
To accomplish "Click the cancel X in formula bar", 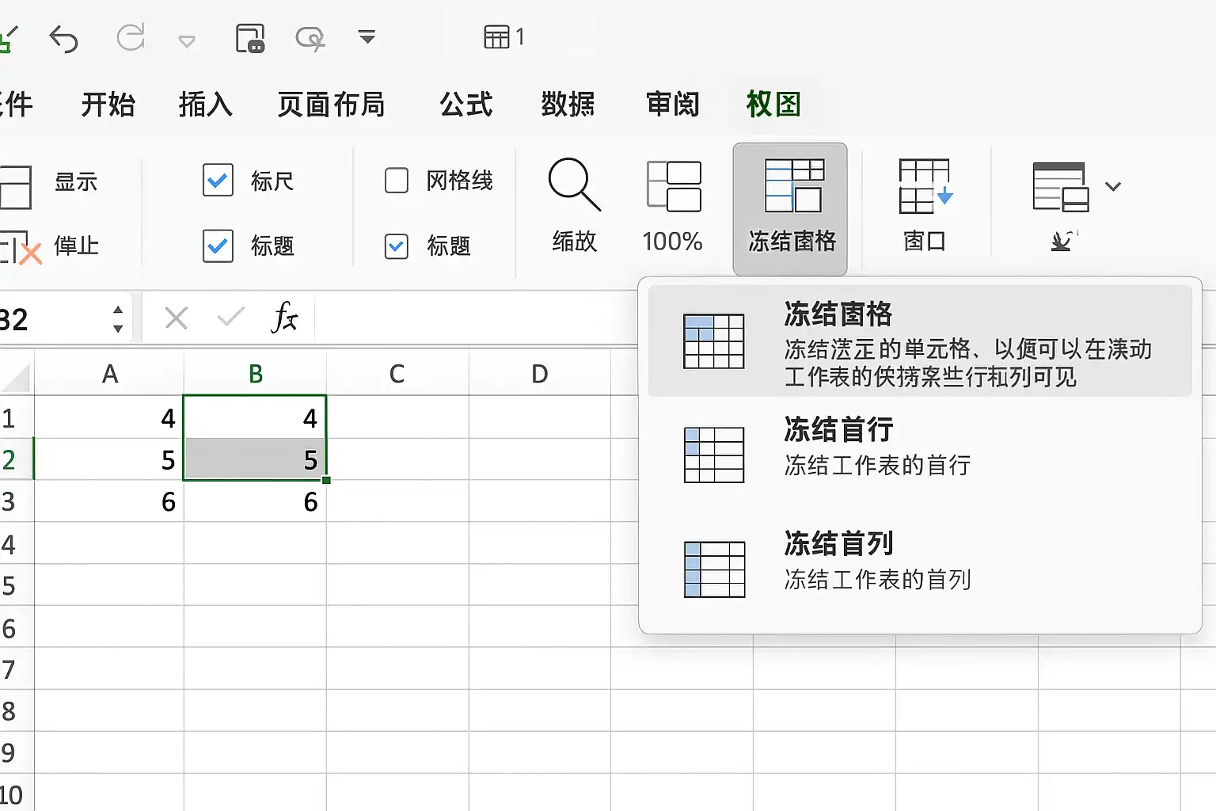I will [176, 318].
